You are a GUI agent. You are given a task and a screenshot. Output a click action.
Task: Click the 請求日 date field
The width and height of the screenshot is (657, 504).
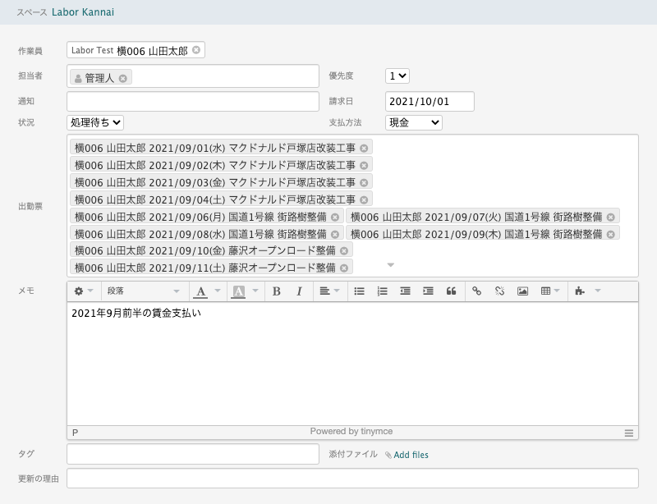[x=430, y=101]
